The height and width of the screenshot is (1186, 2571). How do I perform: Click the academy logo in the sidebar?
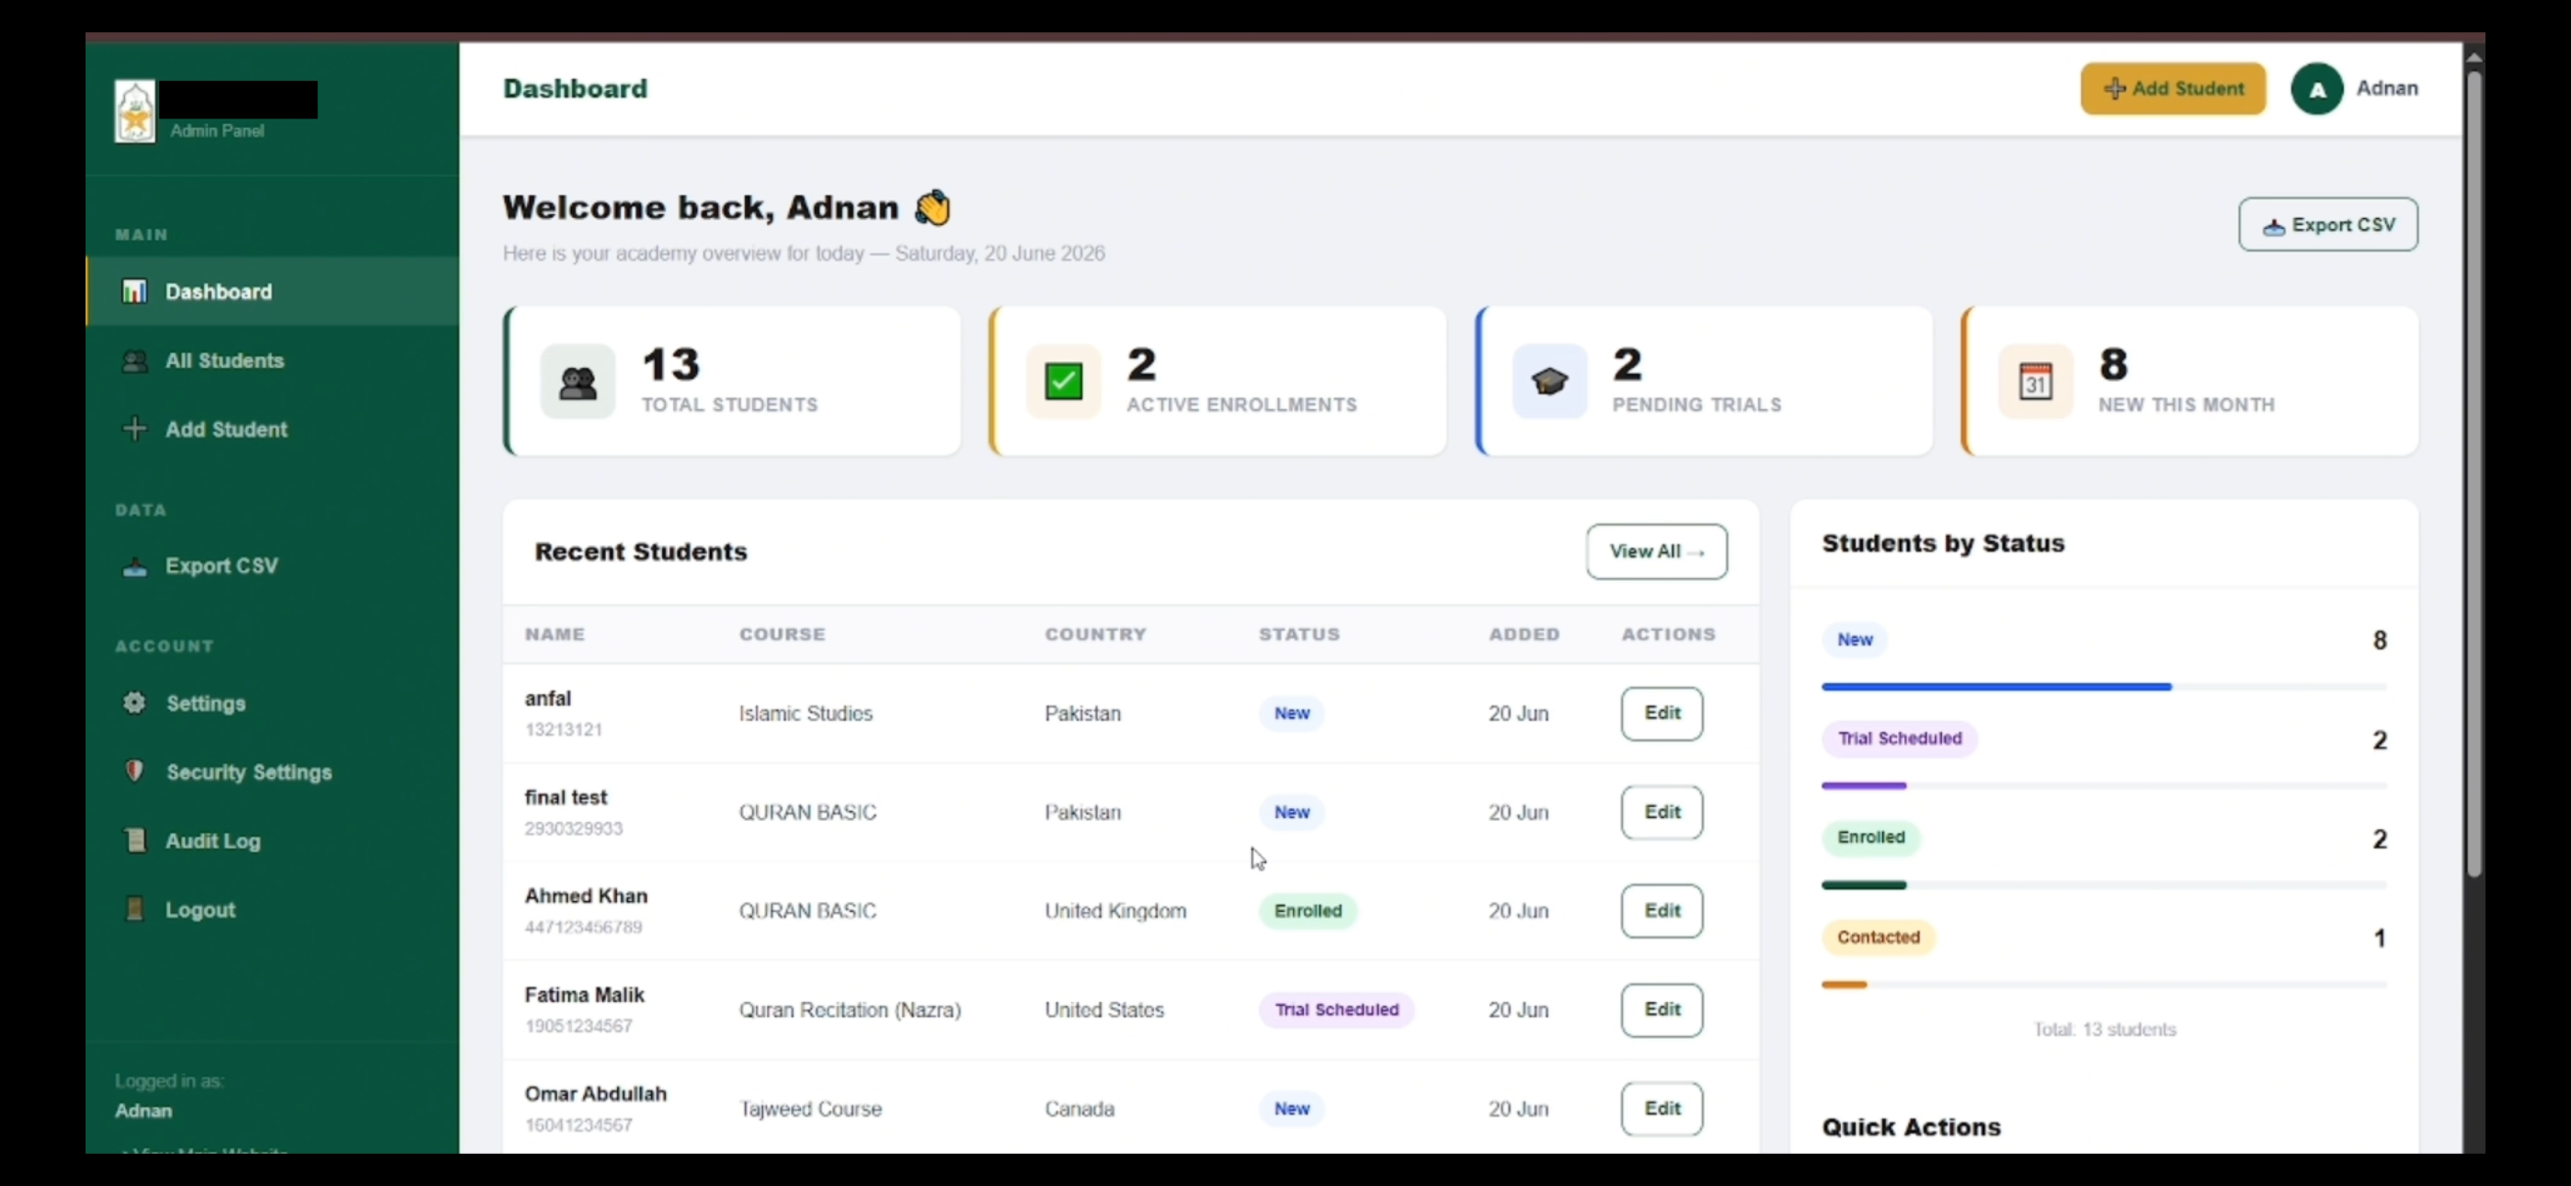135,111
